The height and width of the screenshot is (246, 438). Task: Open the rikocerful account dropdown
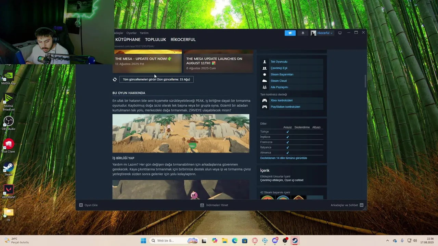322,33
